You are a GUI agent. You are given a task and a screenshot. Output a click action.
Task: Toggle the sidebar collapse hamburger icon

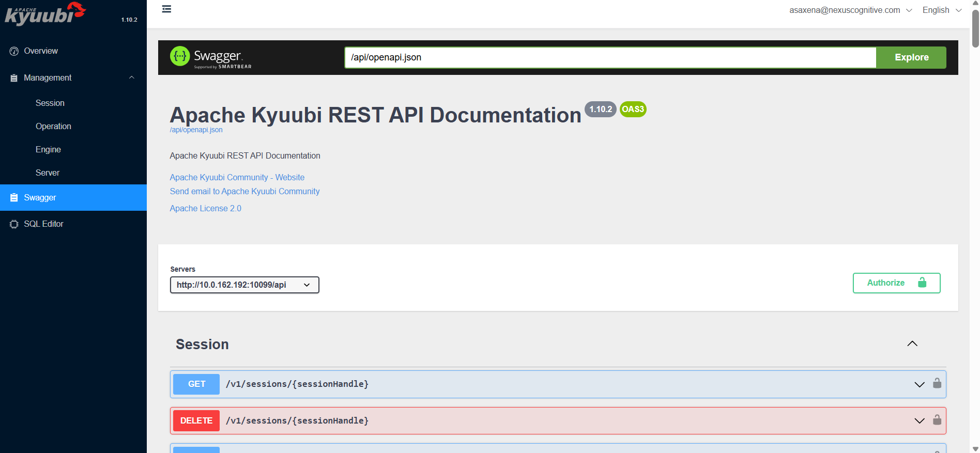click(166, 9)
